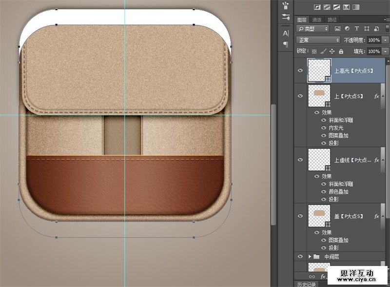Select the 盖【P大点S】 layer thumbnail
This screenshot has width=390, height=287.
point(320,216)
